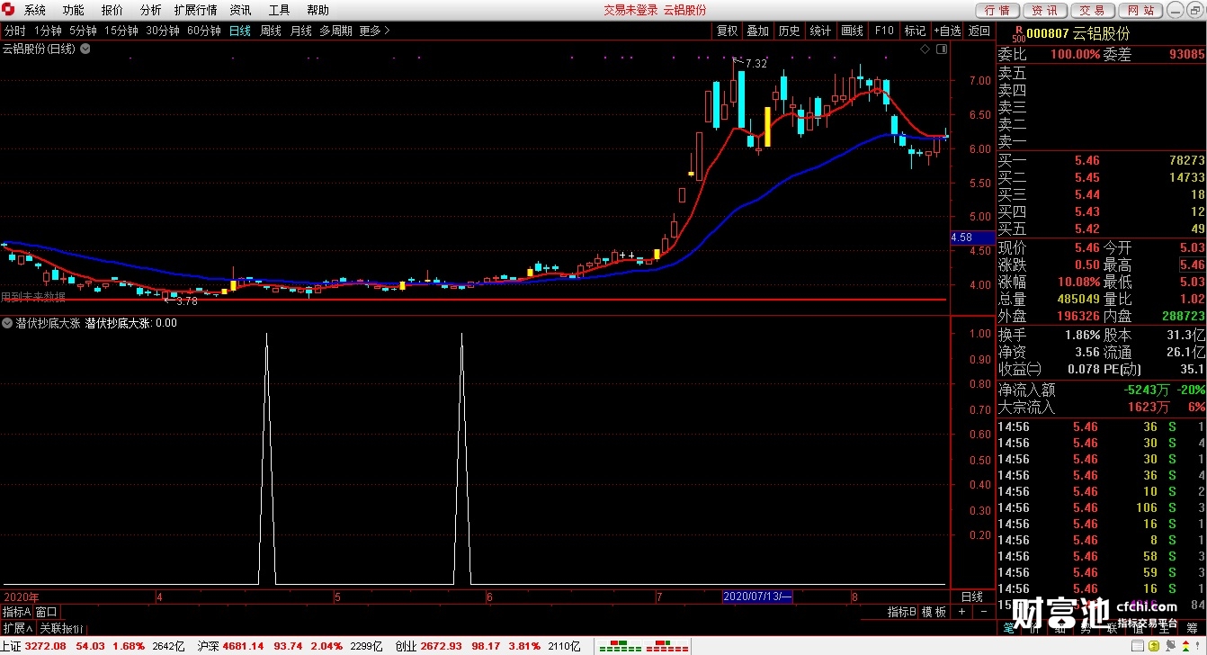Click the red-green market breadth indicator in the status bar
Viewport: 1207px width, 655px height.
(643, 646)
